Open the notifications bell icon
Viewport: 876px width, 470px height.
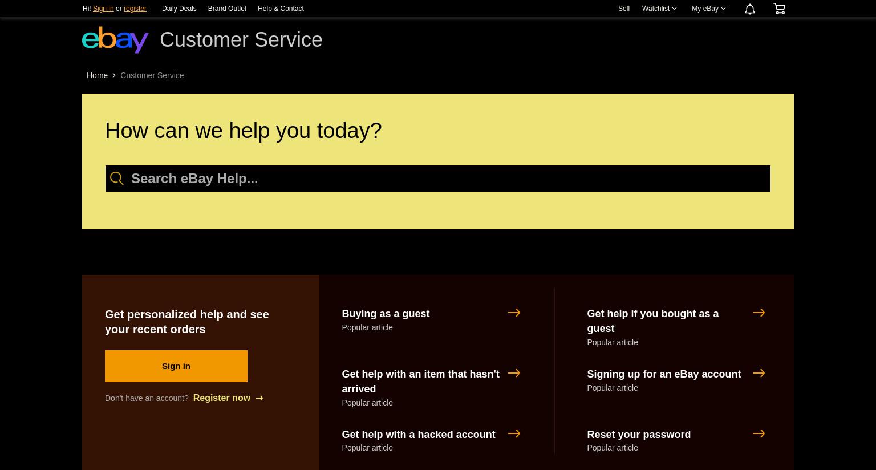tap(750, 9)
